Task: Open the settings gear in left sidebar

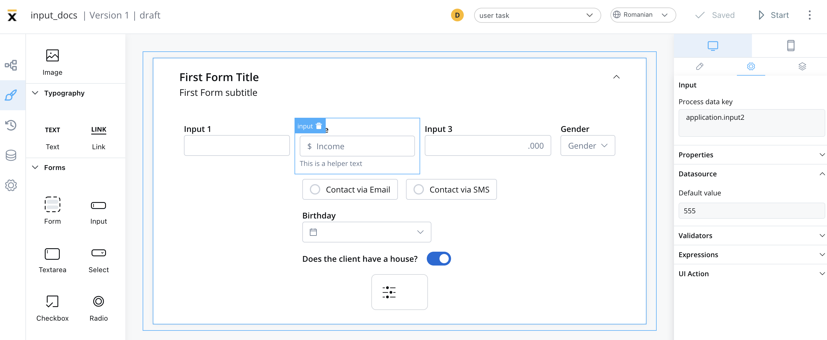Action: (11, 185)
